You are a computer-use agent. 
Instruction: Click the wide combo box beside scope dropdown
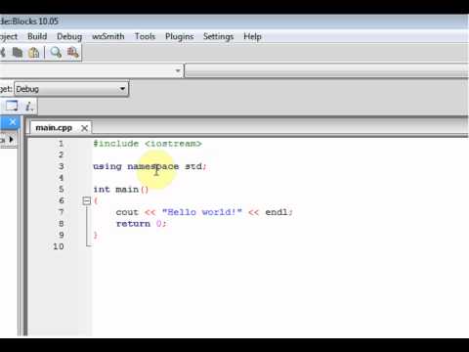pos(326,70)
